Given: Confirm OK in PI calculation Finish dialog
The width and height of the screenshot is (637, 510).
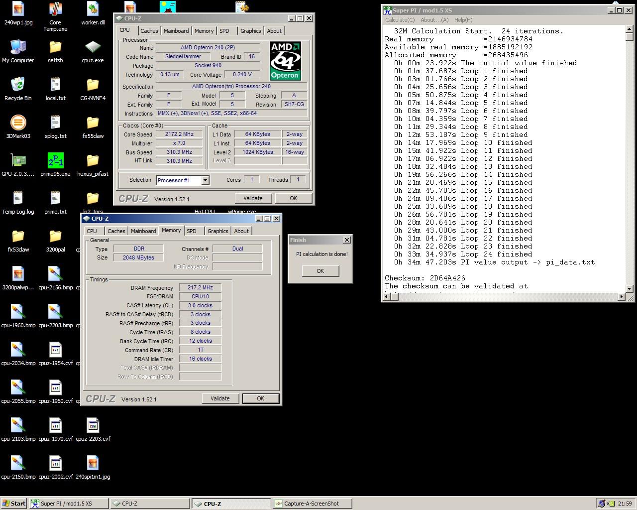Looking at the screenshot, I should 320,271.
